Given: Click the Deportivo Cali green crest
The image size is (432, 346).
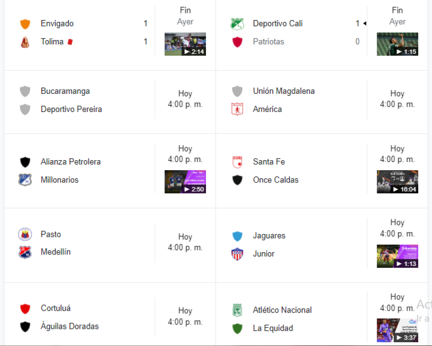Looking at the screenshot, I should 237,24.
